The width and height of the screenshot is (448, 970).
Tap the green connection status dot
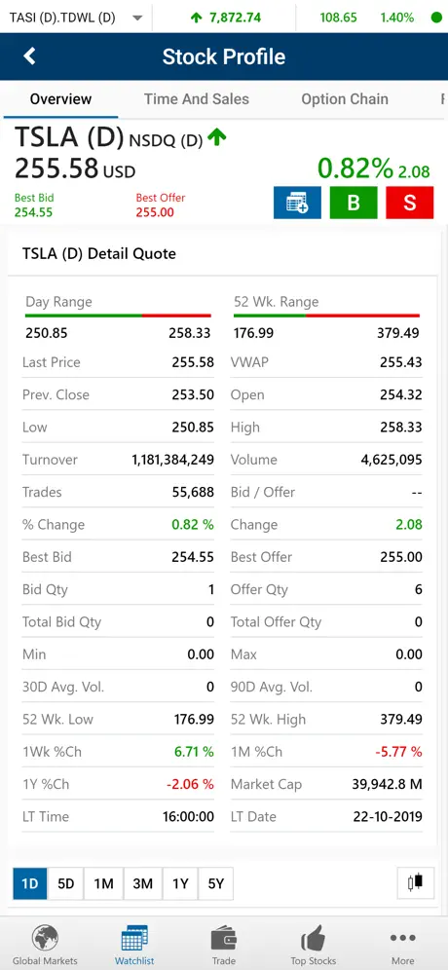(x=436, y=18)
